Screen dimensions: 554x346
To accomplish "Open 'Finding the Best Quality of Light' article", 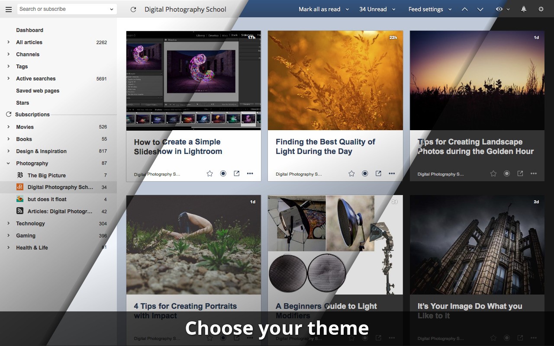I will point(325,147).
